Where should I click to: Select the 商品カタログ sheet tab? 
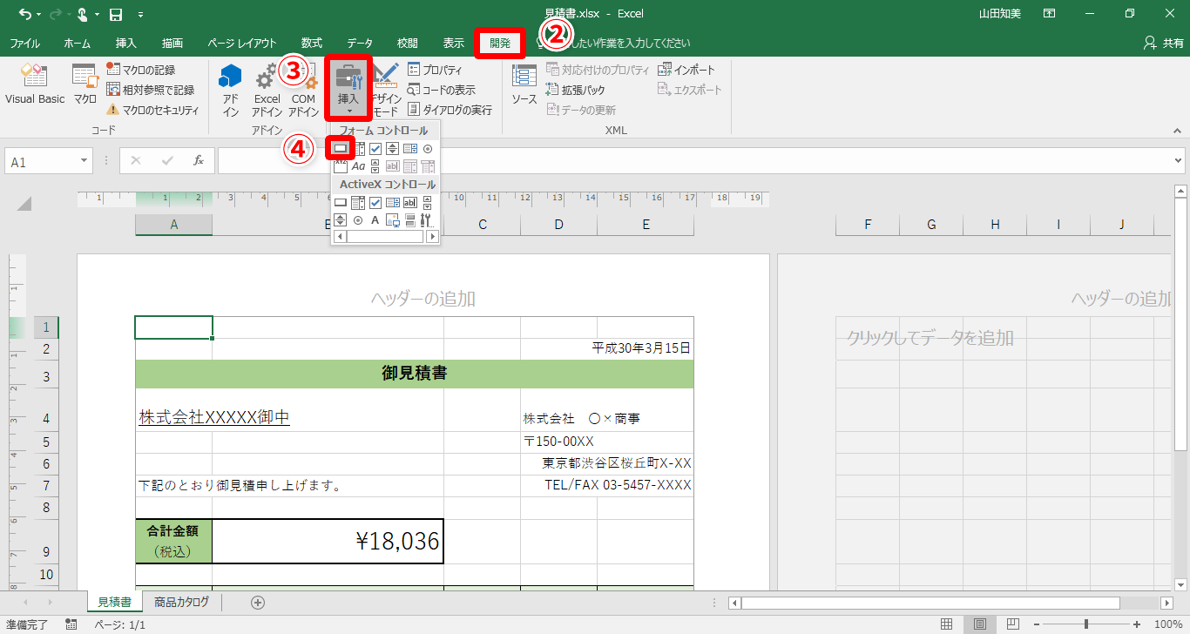click(182, 602)
